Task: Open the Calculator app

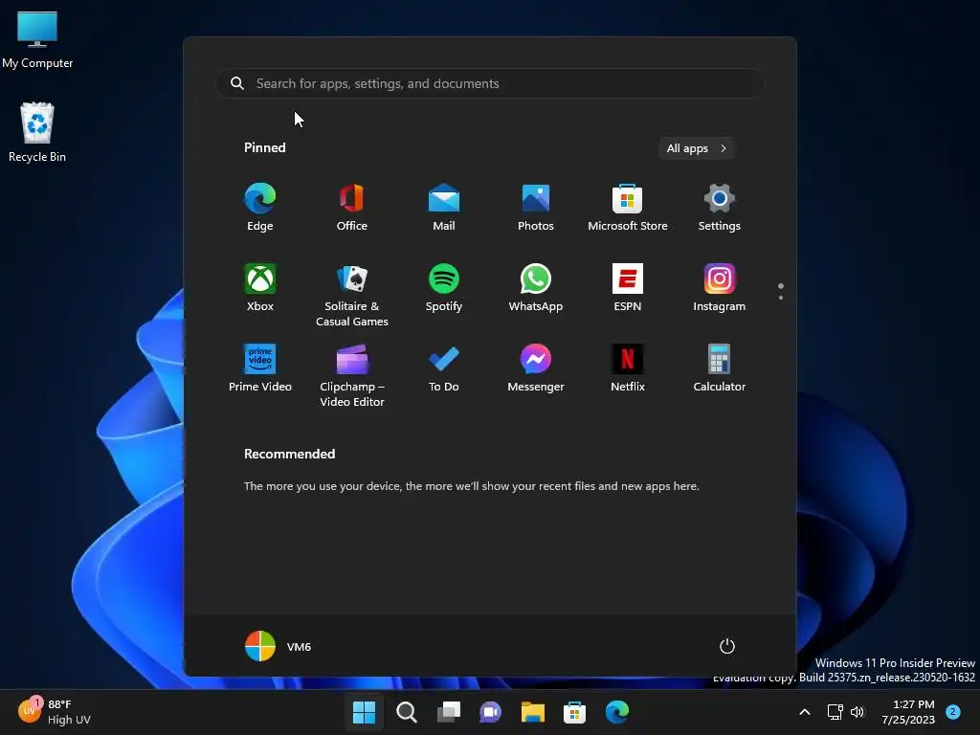Action: 720,368
